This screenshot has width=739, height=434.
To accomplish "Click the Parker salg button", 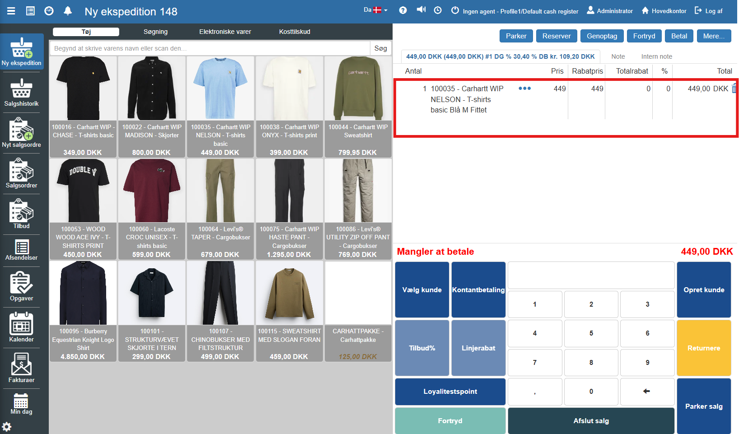I will [704, 406].
